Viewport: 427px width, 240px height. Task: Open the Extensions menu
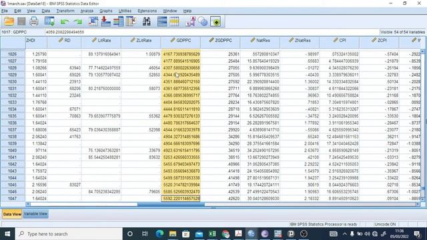(147, 11)
